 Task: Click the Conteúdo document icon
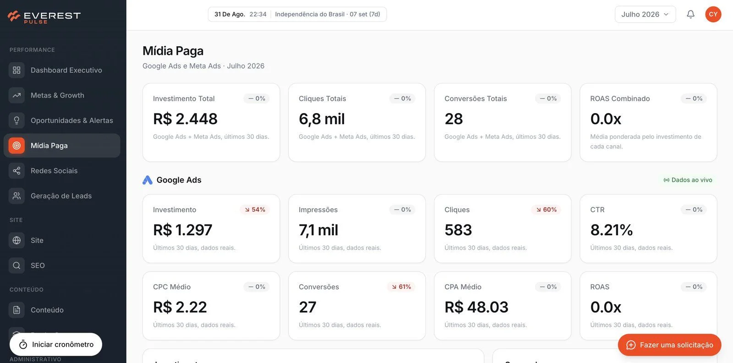click(x=16, y=310)
